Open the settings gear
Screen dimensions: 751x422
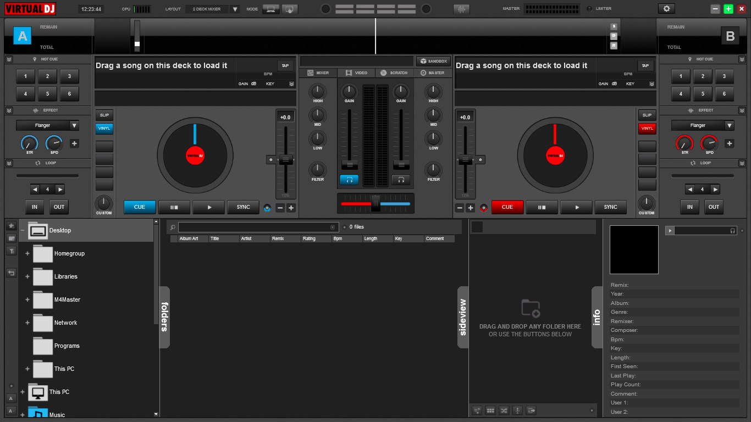pos(666,8)
